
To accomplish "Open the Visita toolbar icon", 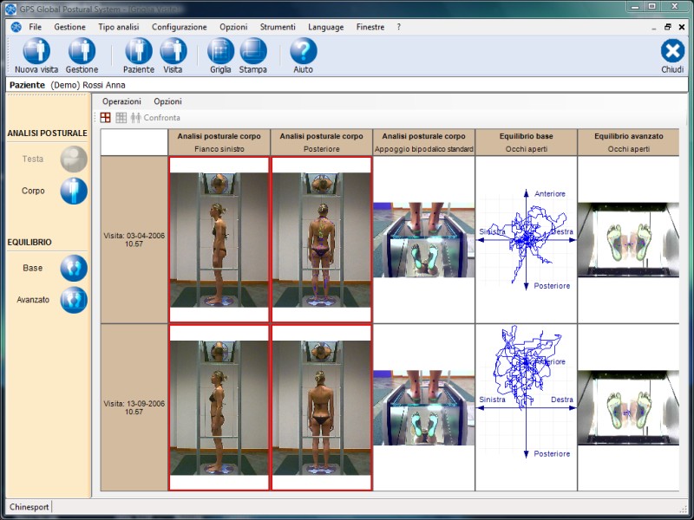I will click(x=173, y=51).
